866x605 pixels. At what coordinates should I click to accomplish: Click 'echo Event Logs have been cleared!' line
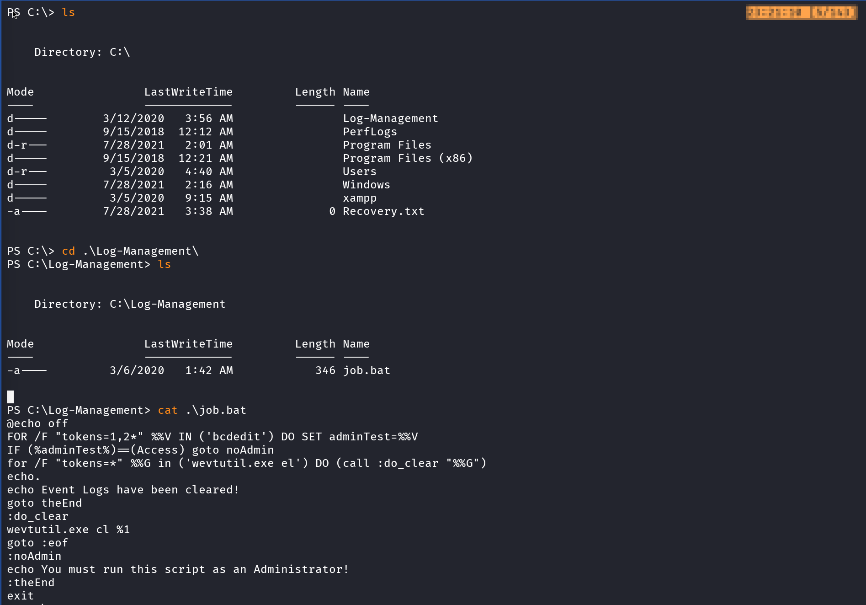123,490
